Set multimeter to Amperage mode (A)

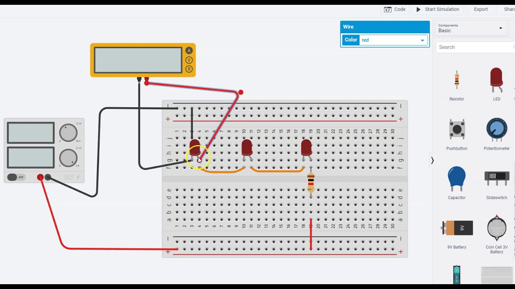(x=189, y=51)
